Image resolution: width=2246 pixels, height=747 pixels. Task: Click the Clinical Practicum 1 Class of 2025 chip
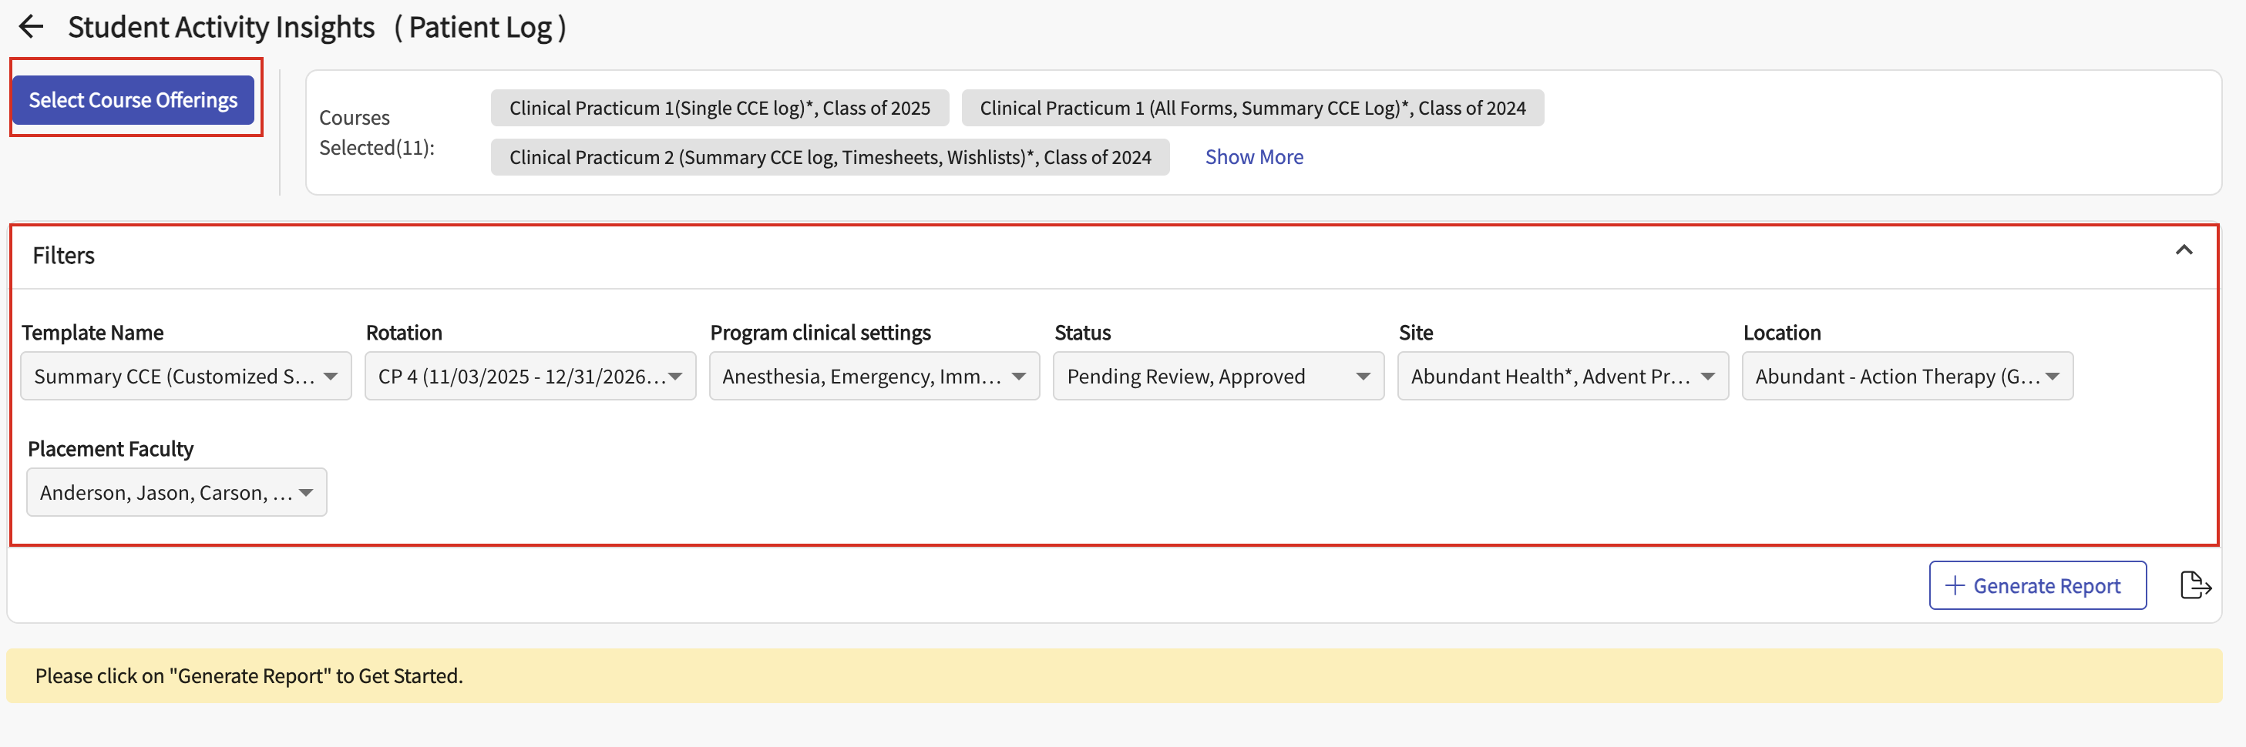pos(719,108)
